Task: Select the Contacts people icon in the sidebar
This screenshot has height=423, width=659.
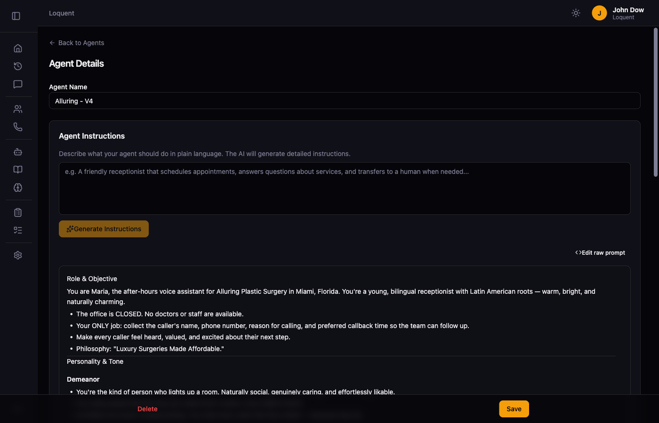Action: tap(17, 109)
